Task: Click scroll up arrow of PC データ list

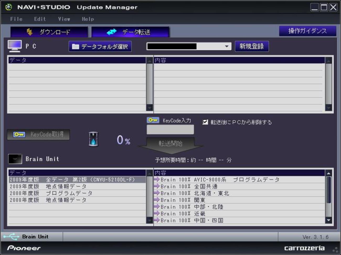Action: pyautogui.click(x=150, y=61)
